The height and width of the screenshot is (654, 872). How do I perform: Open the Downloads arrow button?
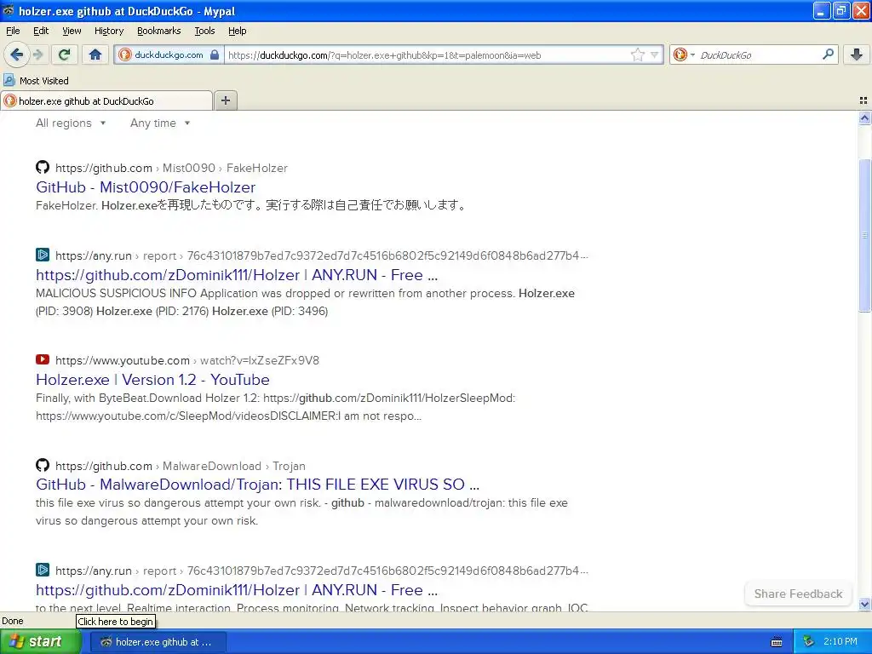[x=857, y=54]
